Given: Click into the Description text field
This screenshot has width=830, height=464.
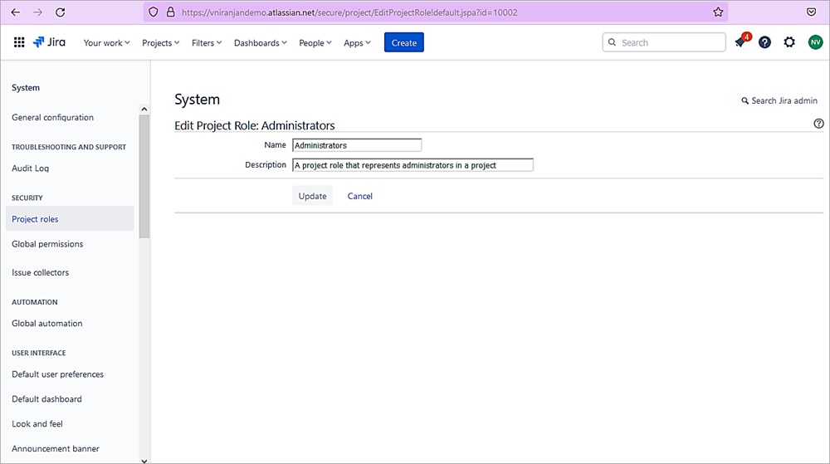Looking at the screenshot, I should pos(413,165).
